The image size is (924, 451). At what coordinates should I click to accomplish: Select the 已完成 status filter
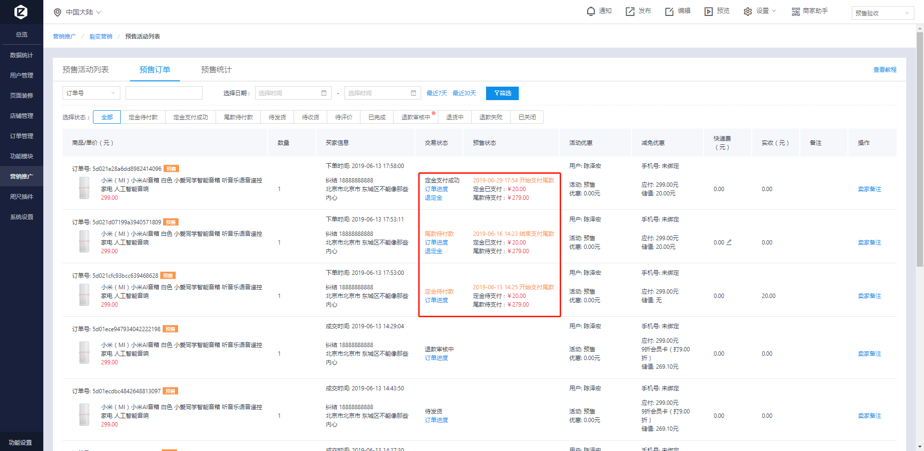377,117
